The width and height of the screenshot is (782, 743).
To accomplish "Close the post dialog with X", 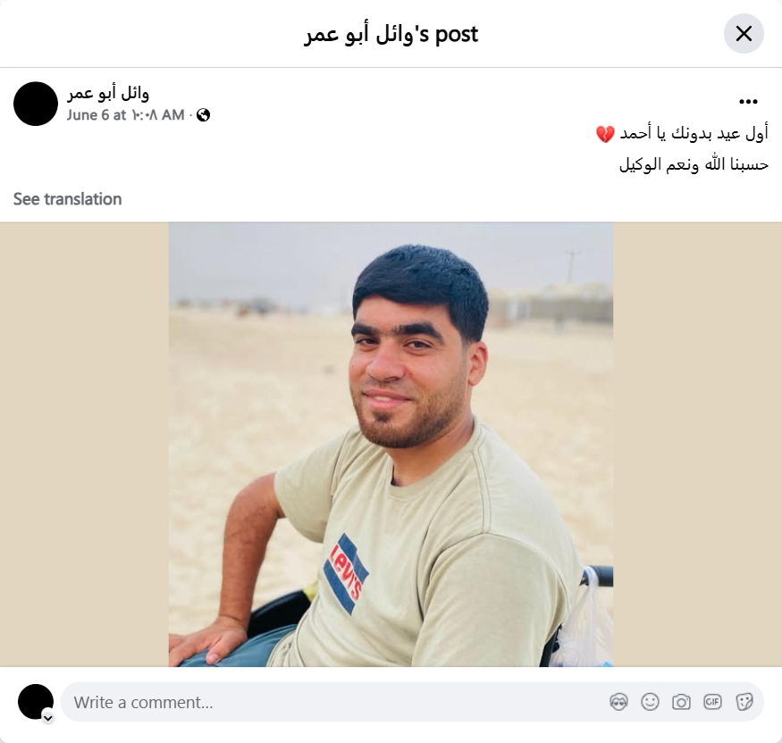I will [744, 33].
